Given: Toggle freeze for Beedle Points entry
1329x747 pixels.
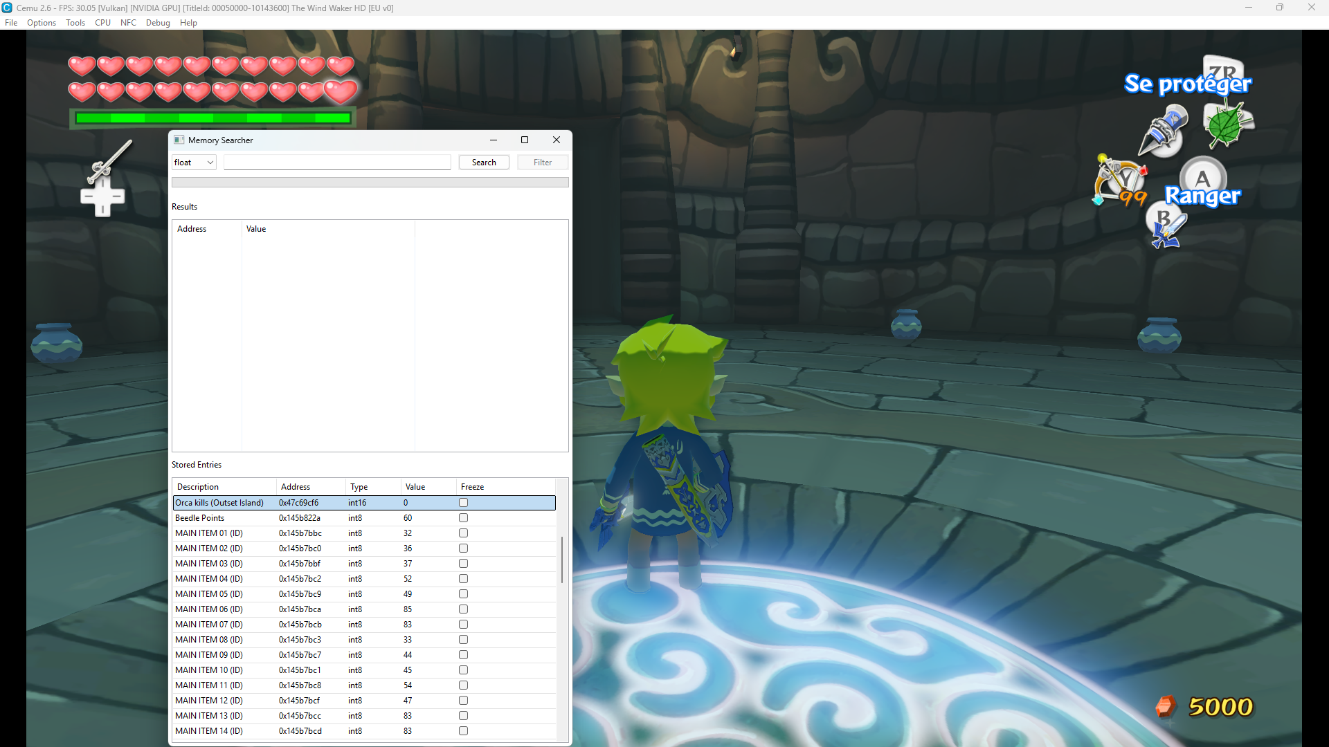Looking at the screenshot, I should click(463, 518).
